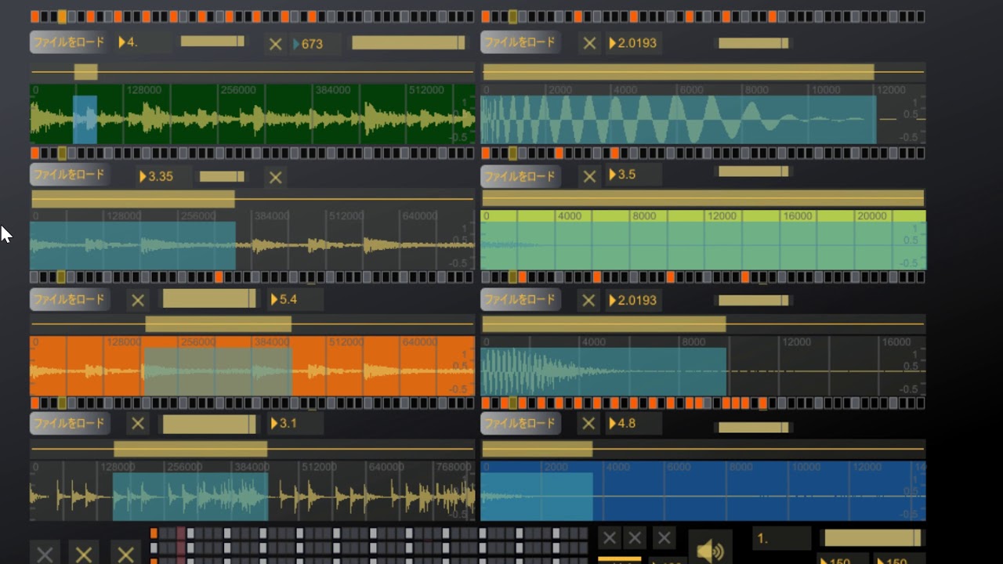
Task: Toggle the X box above the 16000-sample waveform
Action: 588,300
